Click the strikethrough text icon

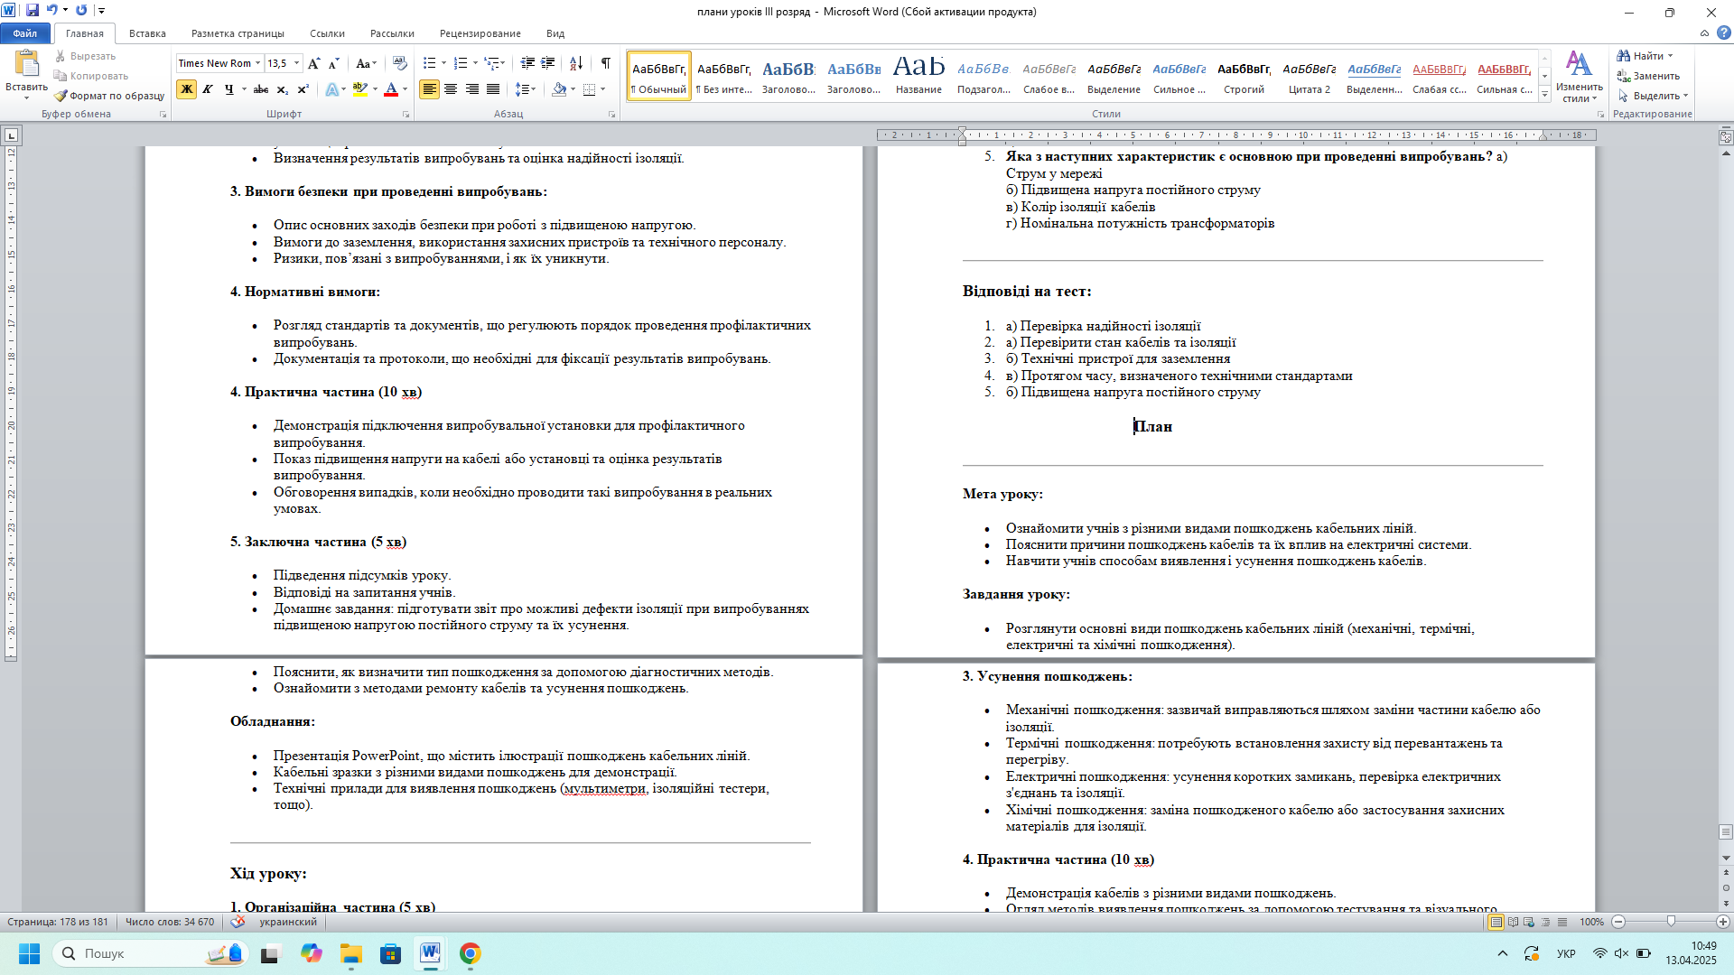pos(260,89)
